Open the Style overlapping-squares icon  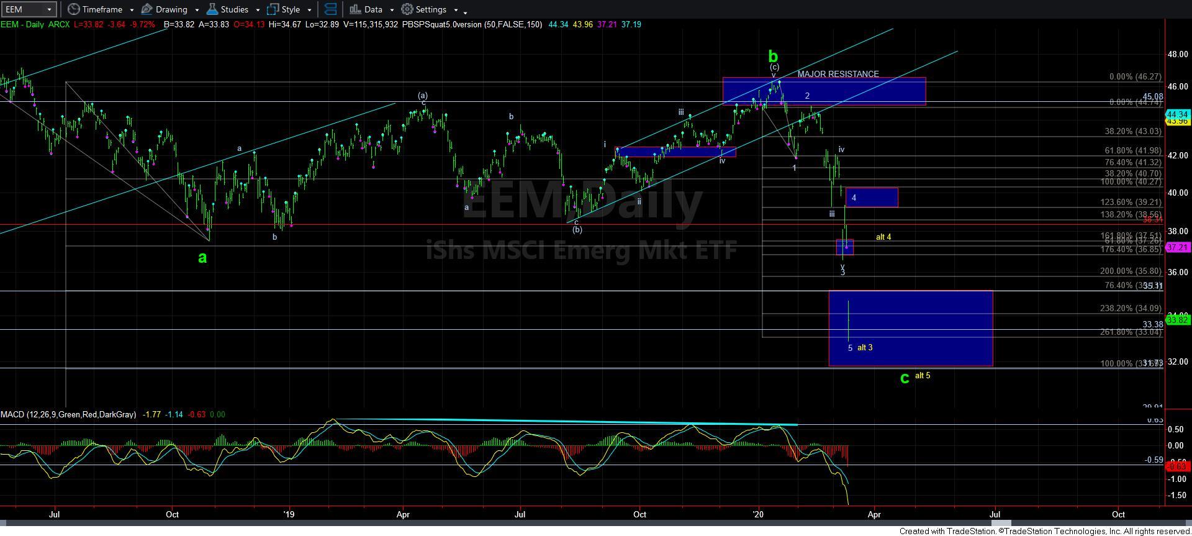click(x=272, y=9)
